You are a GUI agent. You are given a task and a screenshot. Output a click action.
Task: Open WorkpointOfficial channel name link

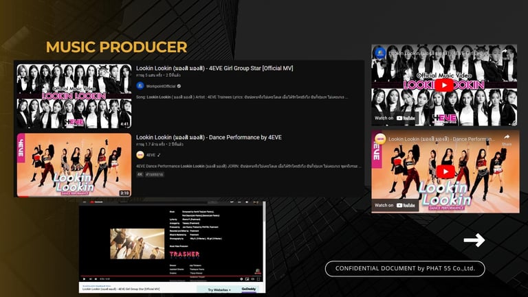(161, 86)
